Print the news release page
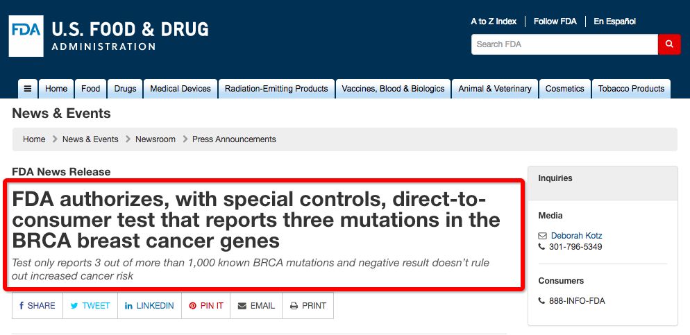 coord(308,306)
